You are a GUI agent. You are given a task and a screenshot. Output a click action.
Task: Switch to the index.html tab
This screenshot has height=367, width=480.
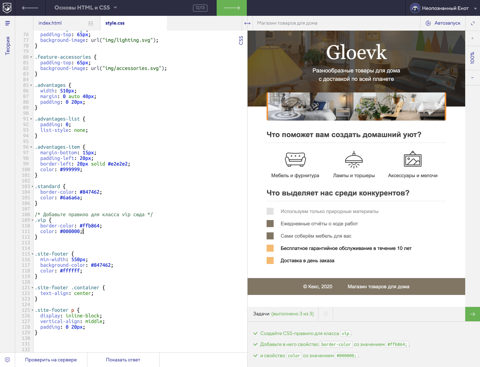coord(50,23)
